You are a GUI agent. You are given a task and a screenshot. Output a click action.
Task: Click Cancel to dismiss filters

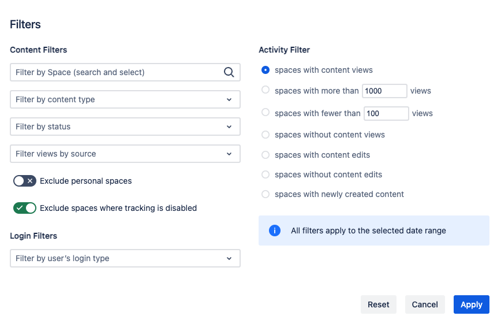click(425, 304)
